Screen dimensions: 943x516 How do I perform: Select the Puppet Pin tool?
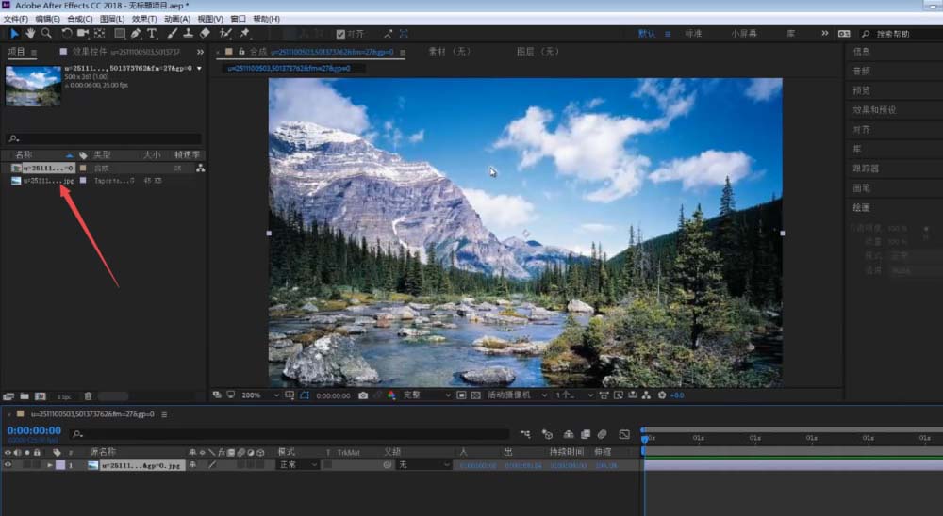click(244, 33)
